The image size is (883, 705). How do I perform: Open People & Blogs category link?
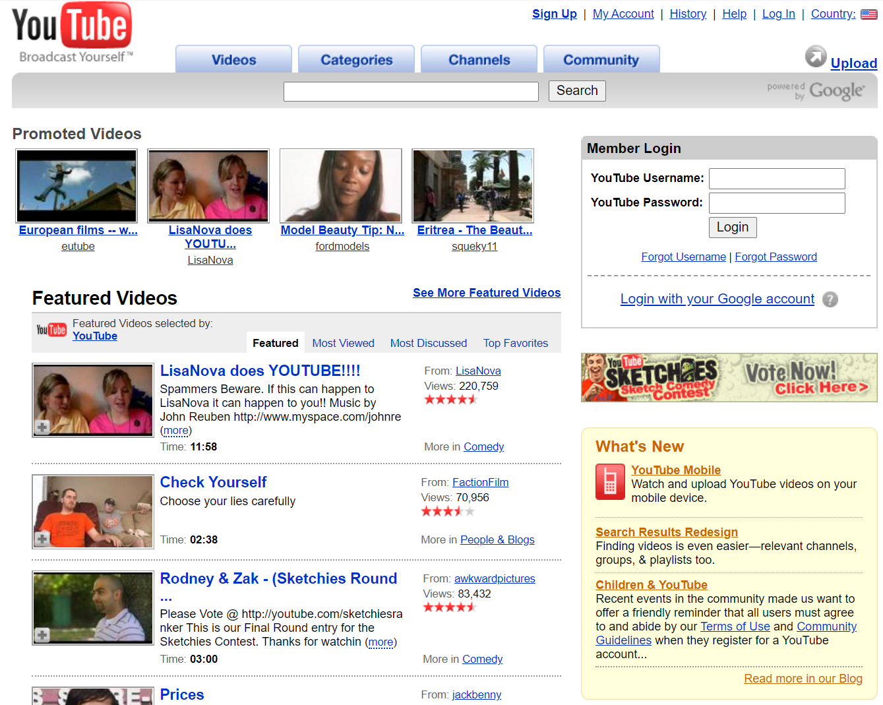497,540
